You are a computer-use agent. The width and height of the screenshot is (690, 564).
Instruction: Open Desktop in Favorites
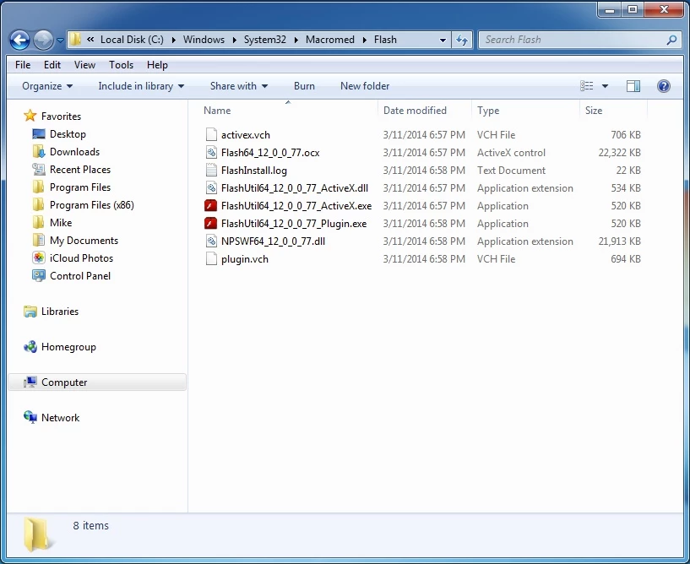(x=68, y=134)
